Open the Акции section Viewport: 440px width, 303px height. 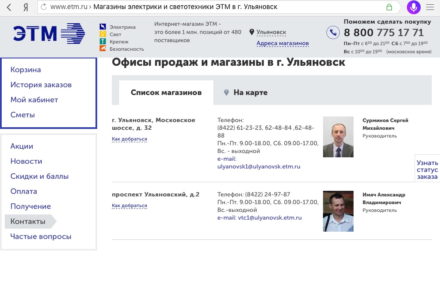(x=22, y=146)
